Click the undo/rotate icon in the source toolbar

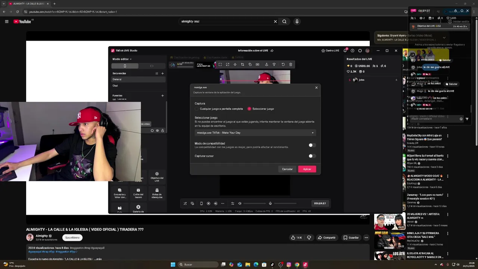283,64
